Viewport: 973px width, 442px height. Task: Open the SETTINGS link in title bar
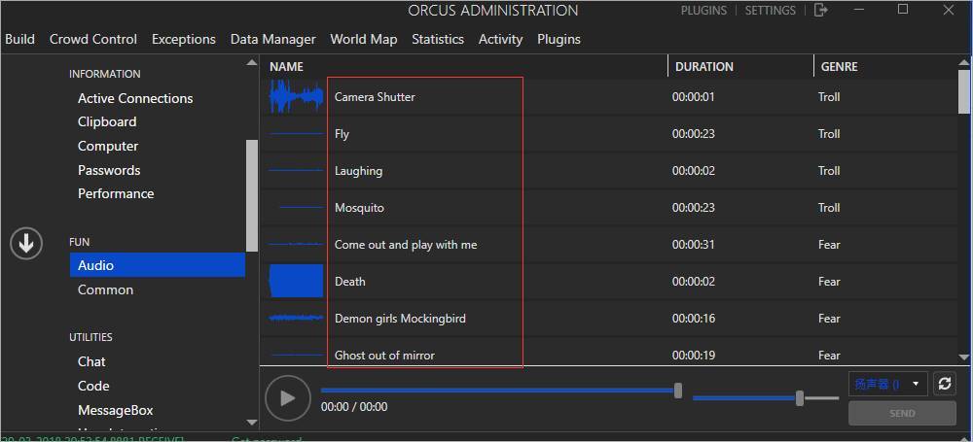771,11
